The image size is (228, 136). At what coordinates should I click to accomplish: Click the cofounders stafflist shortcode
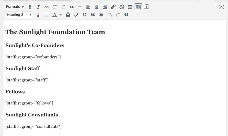coord(33,57)
